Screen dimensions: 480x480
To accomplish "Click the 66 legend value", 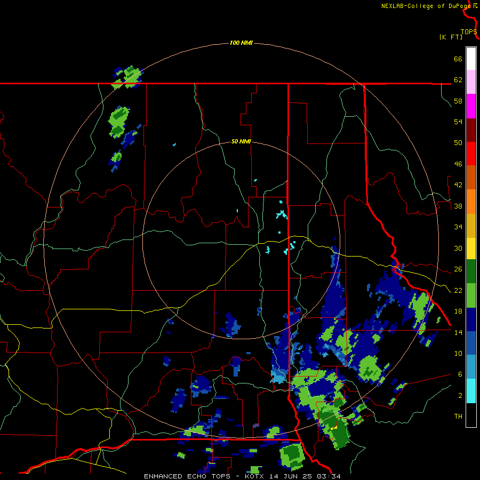I will click(458, 59).
